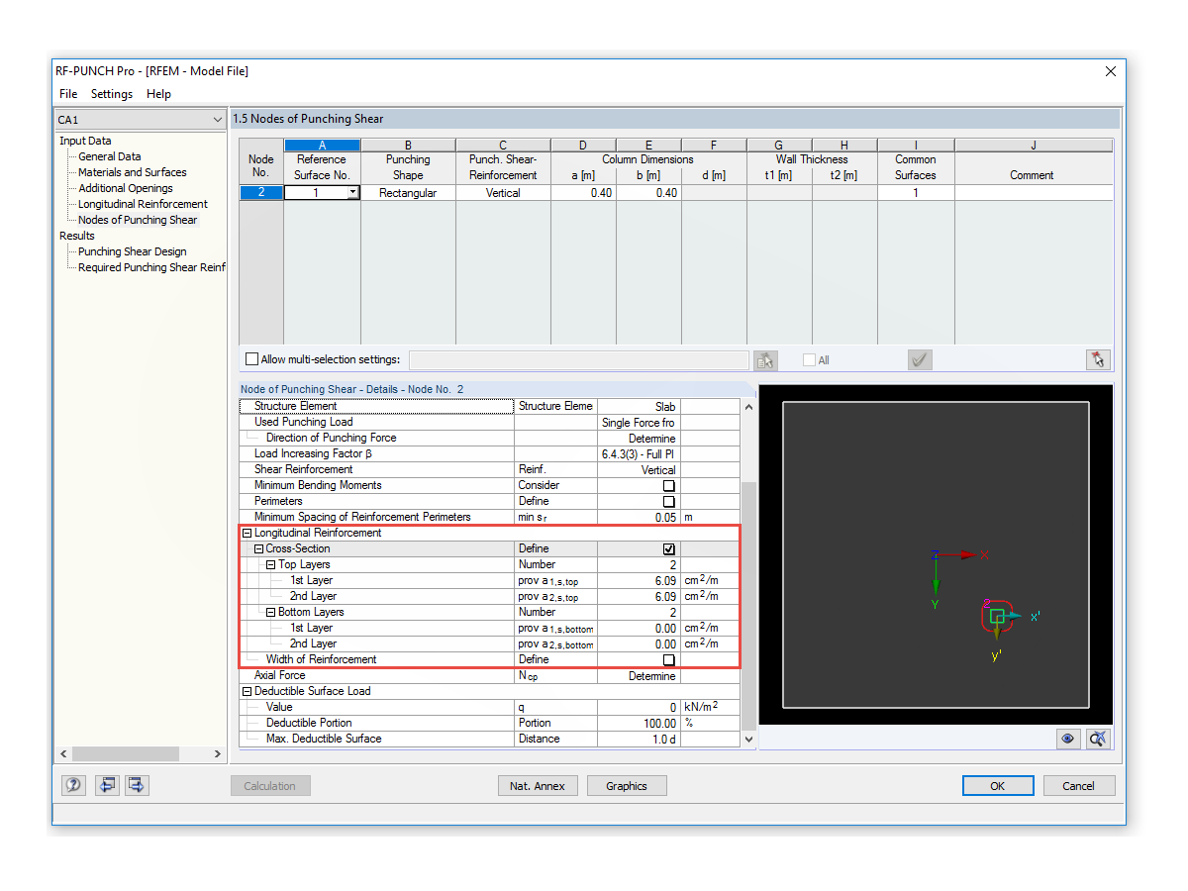
Task: Enable Allow multi-selection settings checkbox
Action: coord(251,359)
